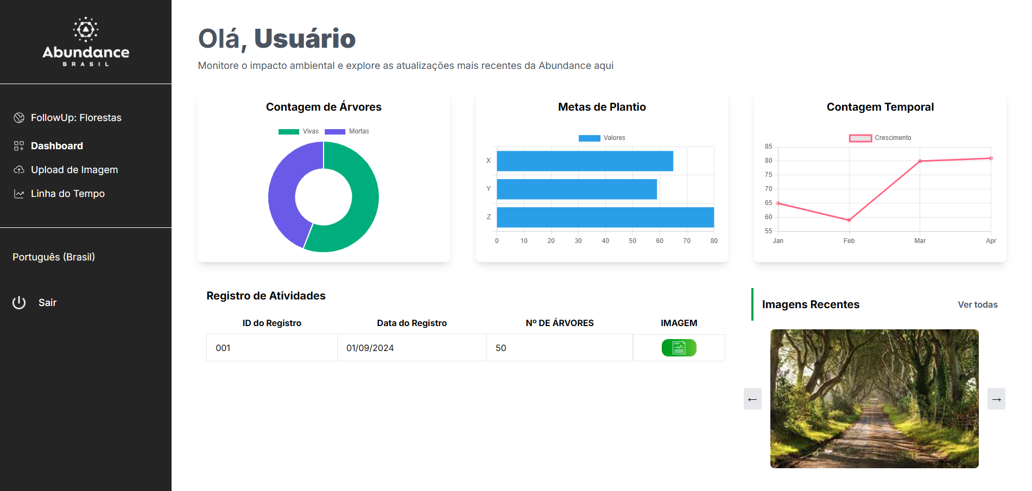Viewport: 1032px width, 491px height.
Task: Click the Y bar in Metas de Plantio
Action: pos(577,189)
